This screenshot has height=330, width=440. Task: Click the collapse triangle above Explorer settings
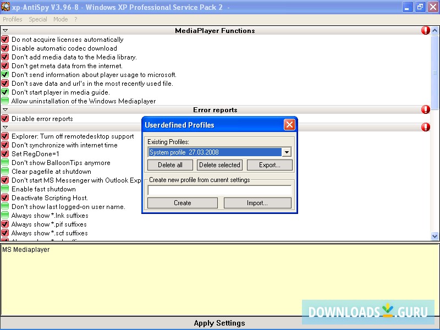click(5, 127)
